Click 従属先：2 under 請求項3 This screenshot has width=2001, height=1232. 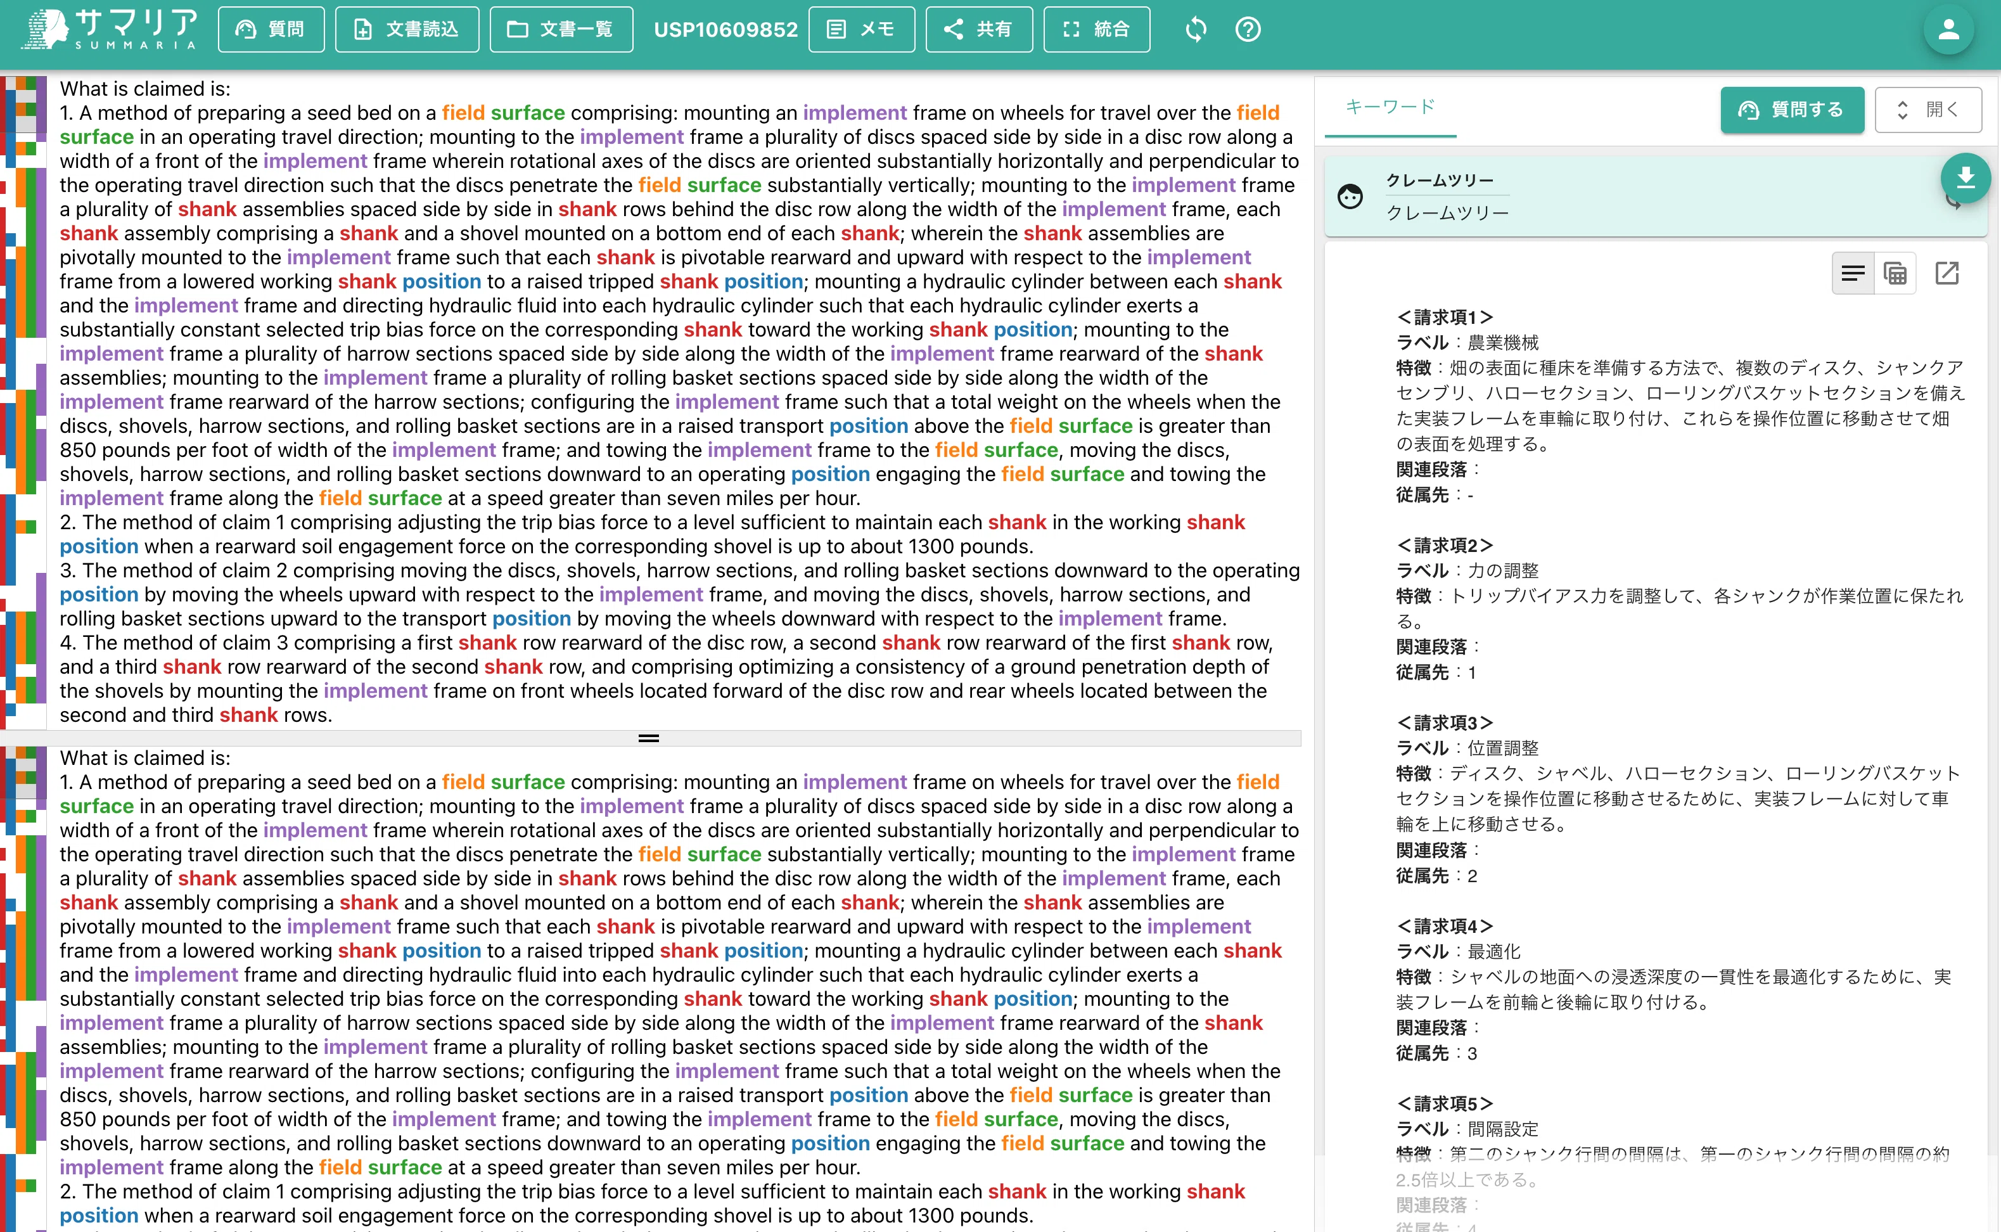coord(1436,876)
